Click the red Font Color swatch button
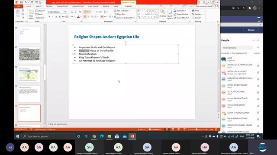The image size is (277, 155). click(x=78, y=16)
